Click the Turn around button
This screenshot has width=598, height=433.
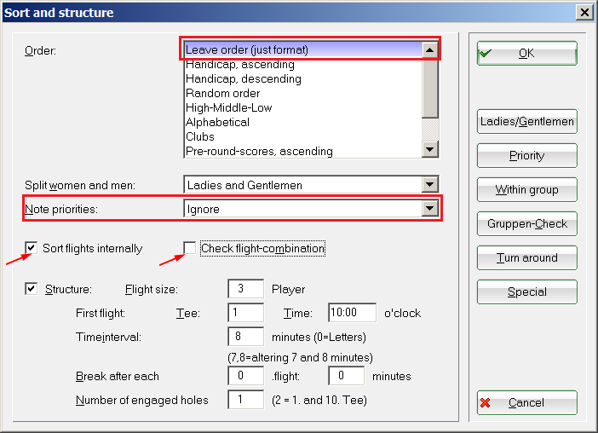coord(526,257)
